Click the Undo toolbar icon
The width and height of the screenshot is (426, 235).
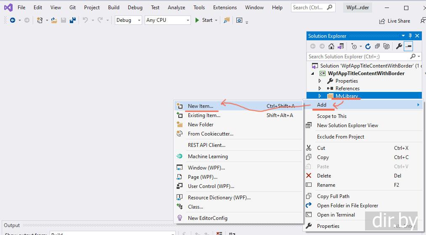pyautogui.click(x=85, y=20)
